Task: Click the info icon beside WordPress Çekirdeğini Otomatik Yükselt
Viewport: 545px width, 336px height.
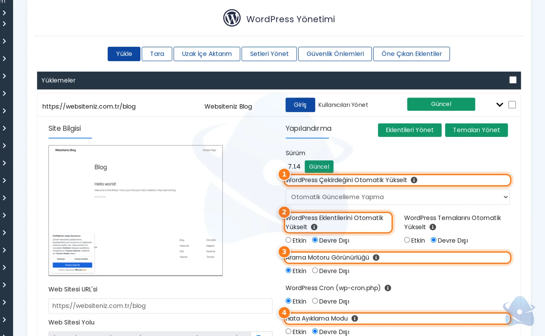Action: tap(414, 180)
